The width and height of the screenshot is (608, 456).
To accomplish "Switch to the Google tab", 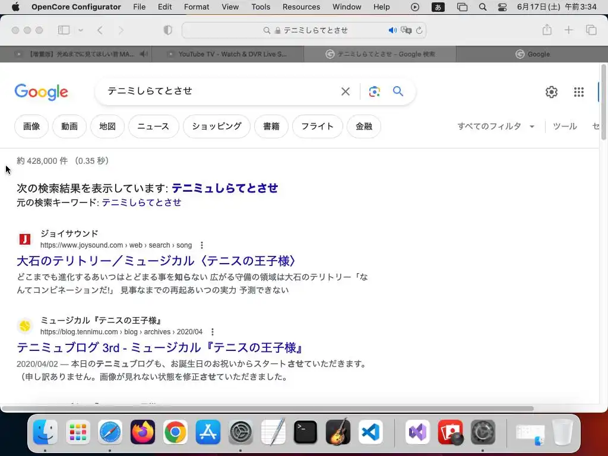I will pos(532,54).
